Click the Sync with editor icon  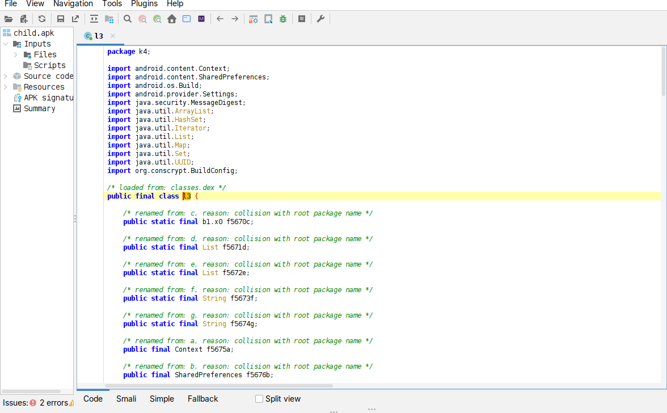tap(94, 19)
